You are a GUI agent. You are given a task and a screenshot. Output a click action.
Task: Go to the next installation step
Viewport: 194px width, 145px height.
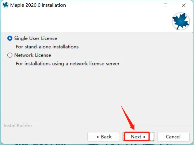pyautogui.click(x=139, y=137)
